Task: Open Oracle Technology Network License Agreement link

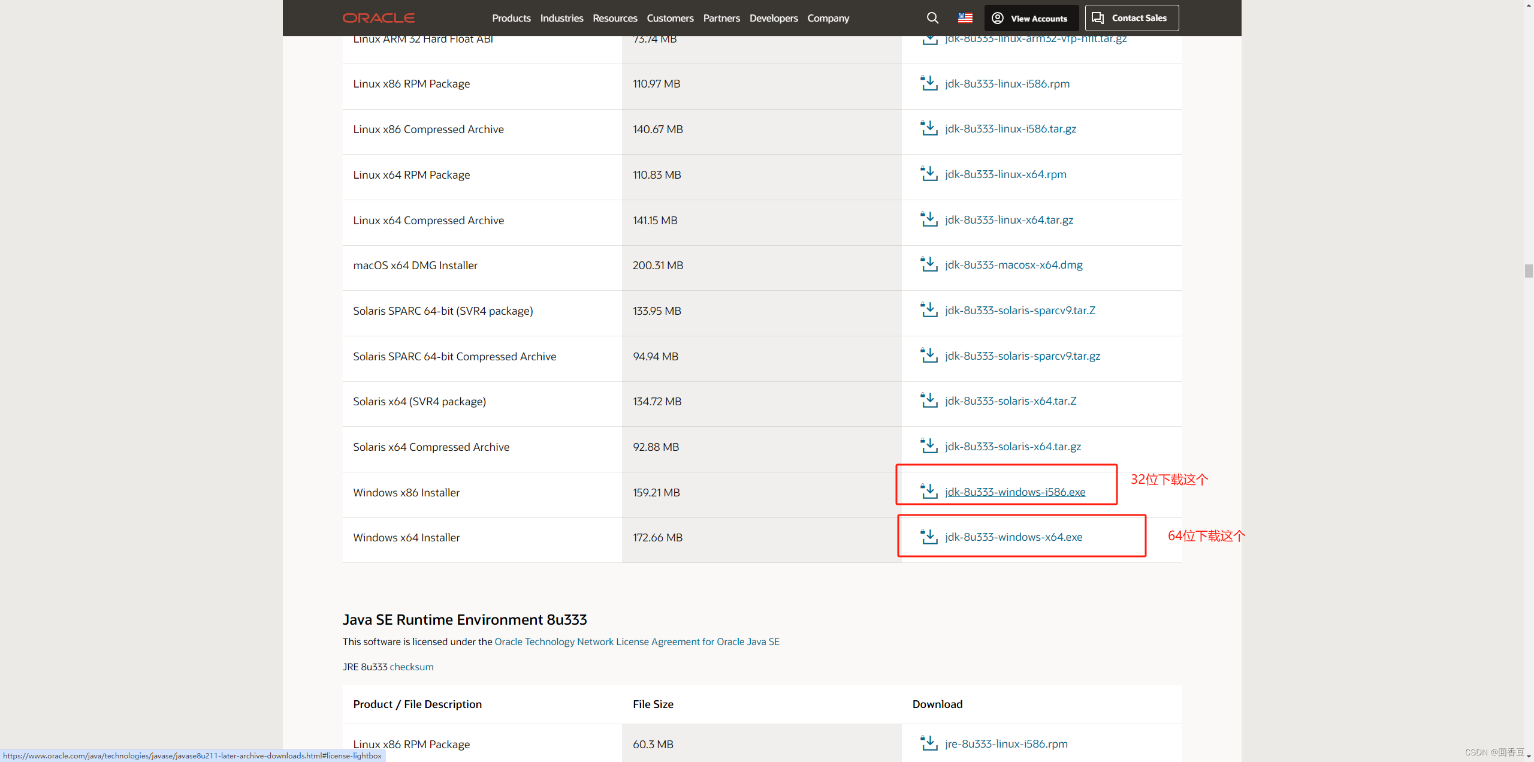Action: (636, 641)
